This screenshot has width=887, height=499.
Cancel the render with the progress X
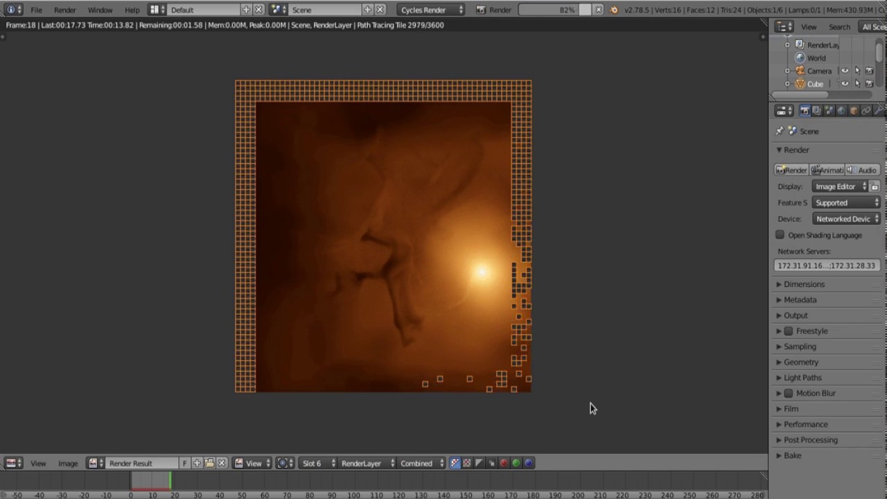pyautogui.click(x=598, y=10)
